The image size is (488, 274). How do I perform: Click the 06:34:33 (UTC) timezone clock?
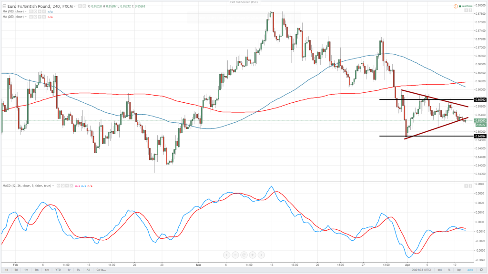point(421,270)
